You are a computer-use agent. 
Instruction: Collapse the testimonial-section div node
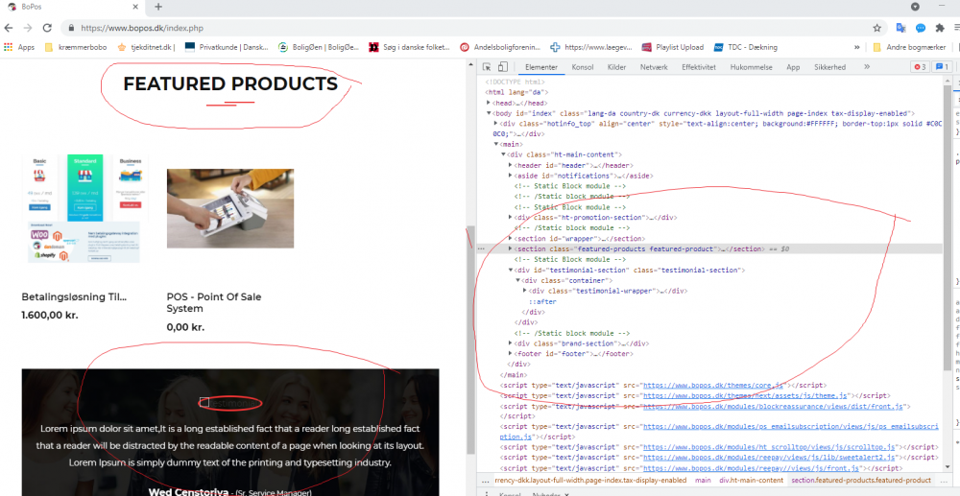[511, 270]
